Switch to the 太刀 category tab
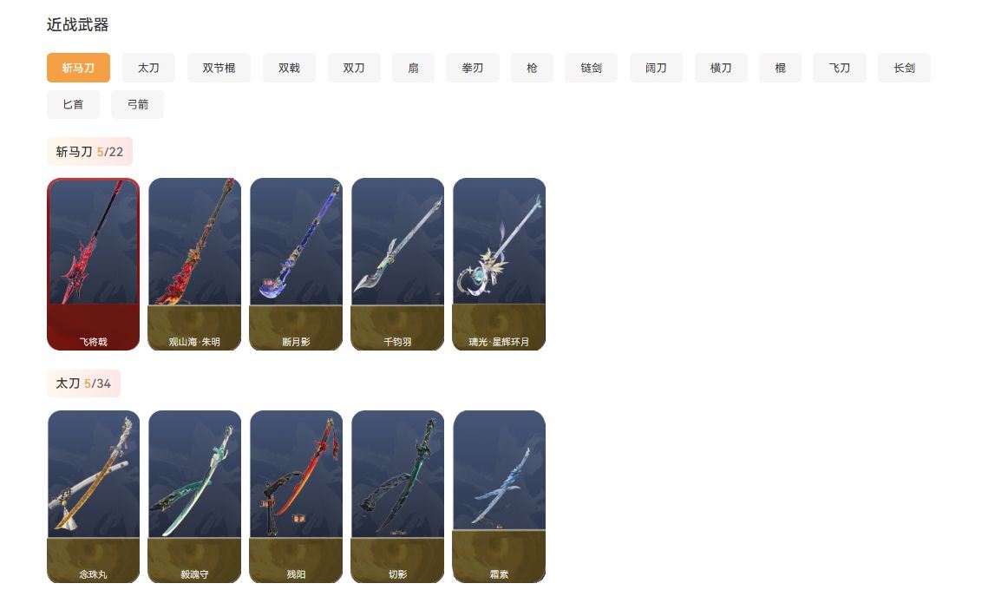The height and width of the screenshot is (590, 995). 148,68
